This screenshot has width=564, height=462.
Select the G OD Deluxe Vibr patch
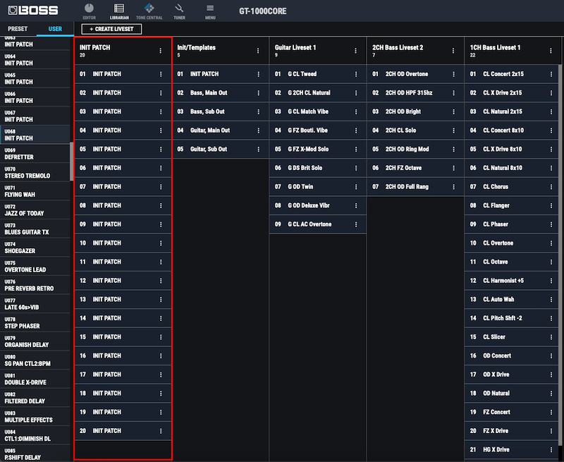(x=318, y=205)
